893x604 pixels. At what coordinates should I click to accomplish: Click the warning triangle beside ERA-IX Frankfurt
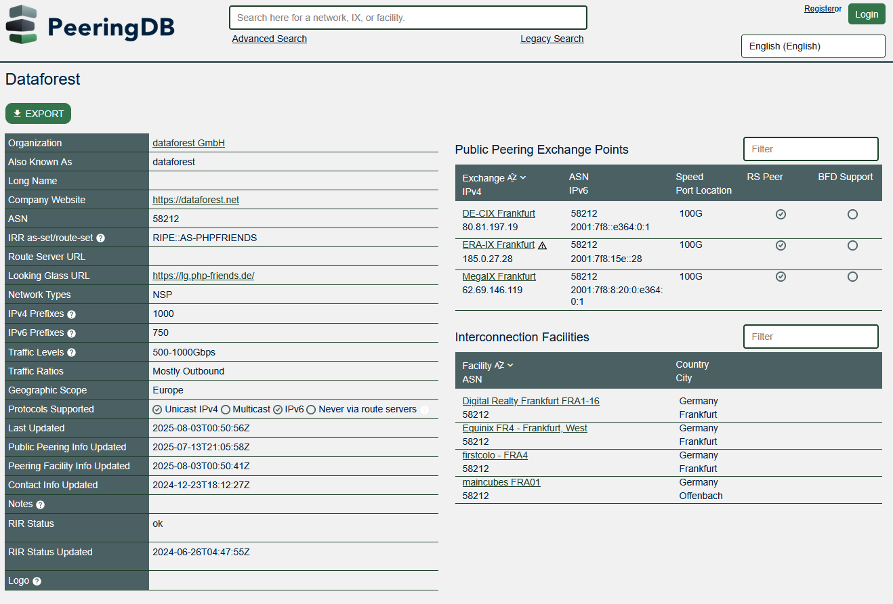tap(542, 245)
